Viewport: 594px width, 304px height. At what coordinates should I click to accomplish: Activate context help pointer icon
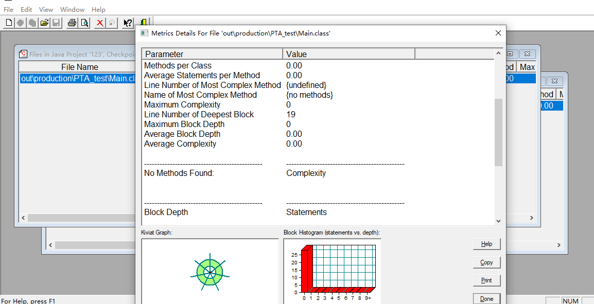point(128,23)
